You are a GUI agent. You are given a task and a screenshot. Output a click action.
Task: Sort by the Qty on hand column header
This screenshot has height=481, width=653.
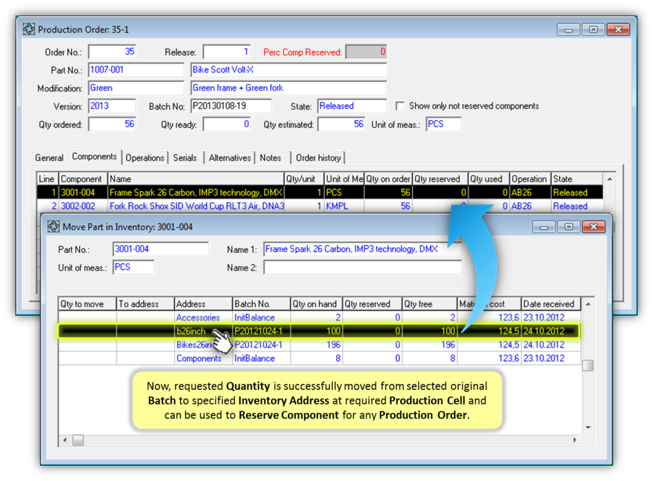pyautogui.click(x=315, y=304)
